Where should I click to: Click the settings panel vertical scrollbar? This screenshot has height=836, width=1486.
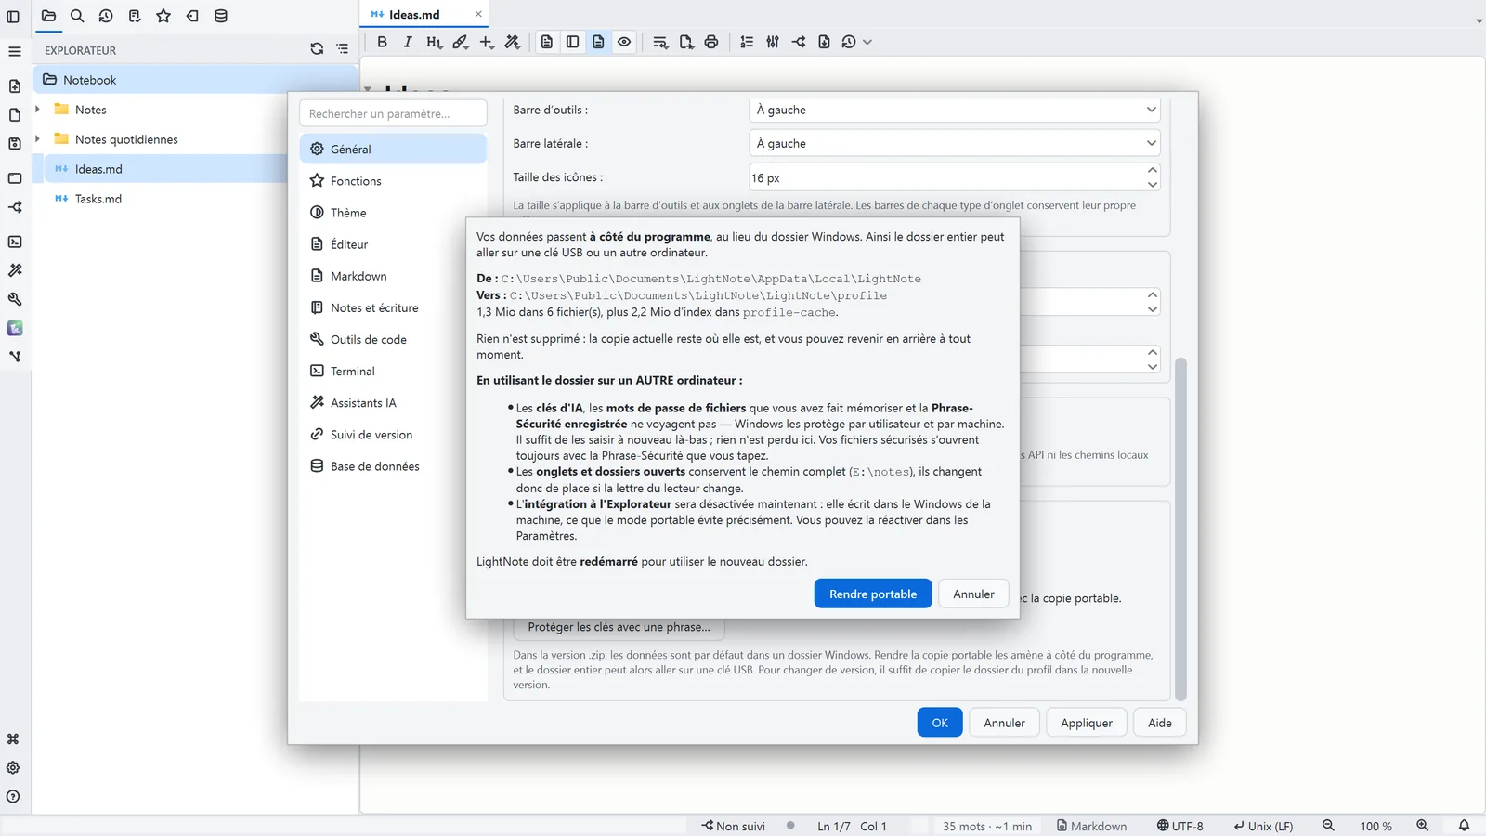(1181, 529)
